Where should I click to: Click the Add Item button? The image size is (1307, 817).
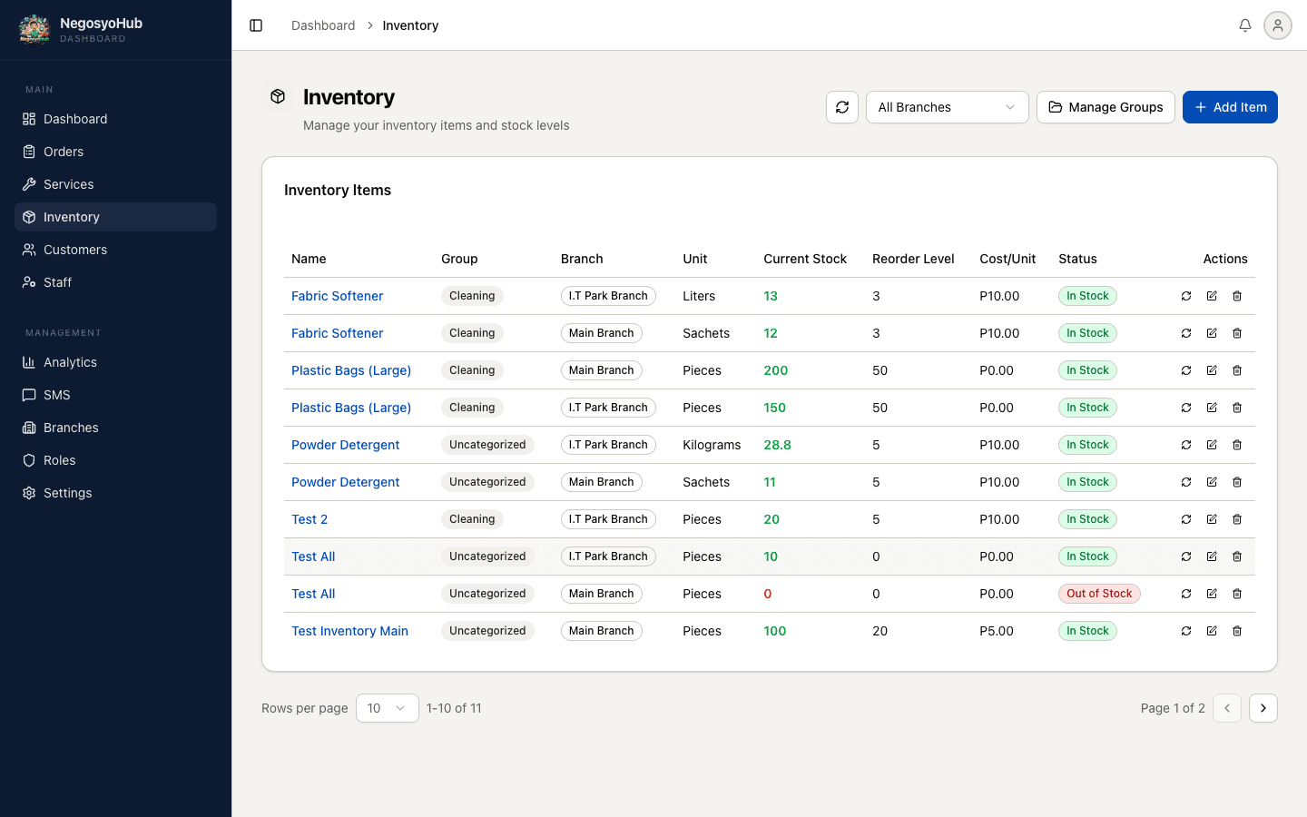1230,107
